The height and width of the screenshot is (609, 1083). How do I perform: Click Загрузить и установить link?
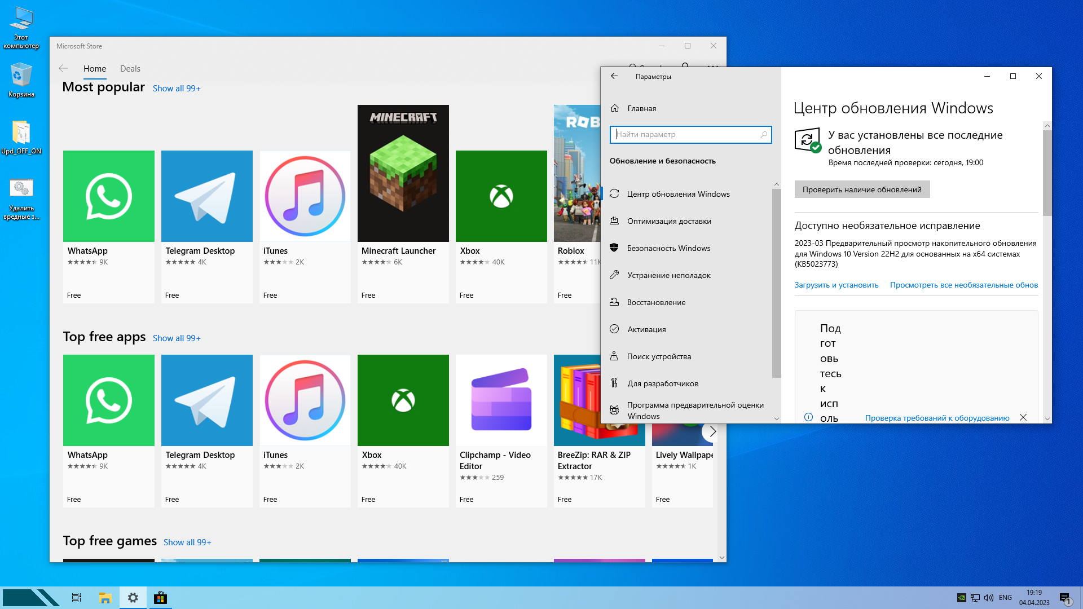[836, 285]
